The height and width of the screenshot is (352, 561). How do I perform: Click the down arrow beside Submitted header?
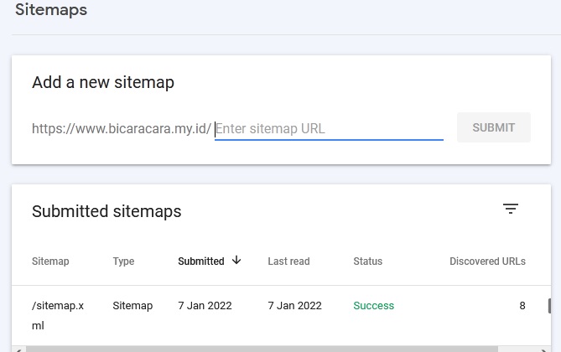click(x=236, y=260)
